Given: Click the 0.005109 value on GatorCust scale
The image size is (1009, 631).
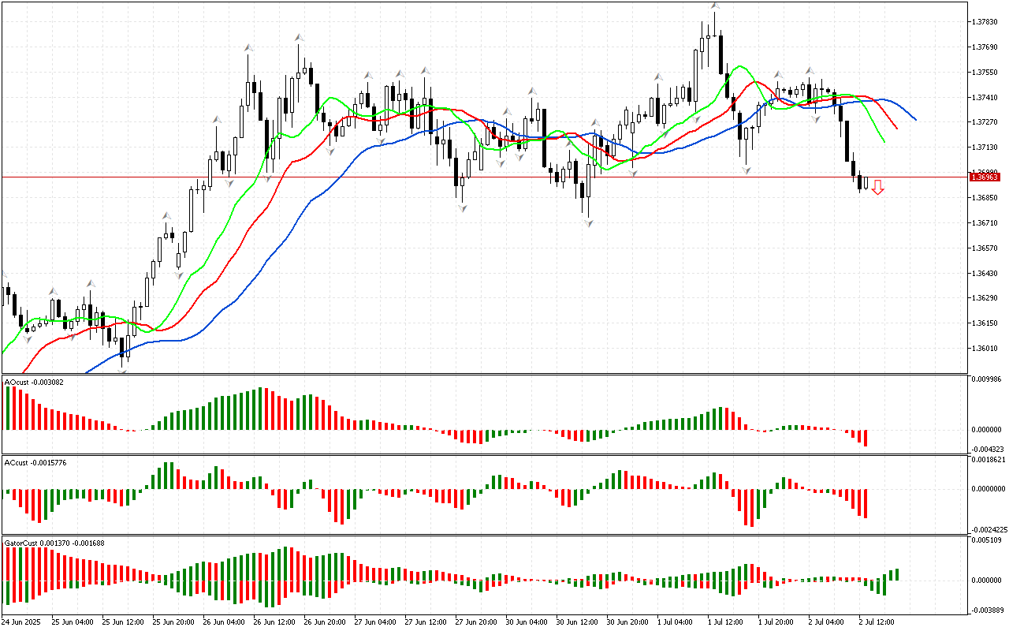Looking at the screenshot, I should click(987, 541).
